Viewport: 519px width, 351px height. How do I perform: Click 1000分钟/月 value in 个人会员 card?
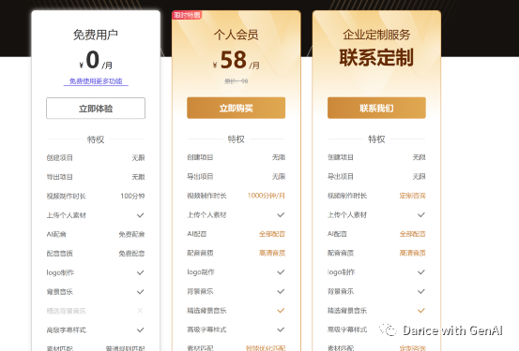[x=267, y=196]
